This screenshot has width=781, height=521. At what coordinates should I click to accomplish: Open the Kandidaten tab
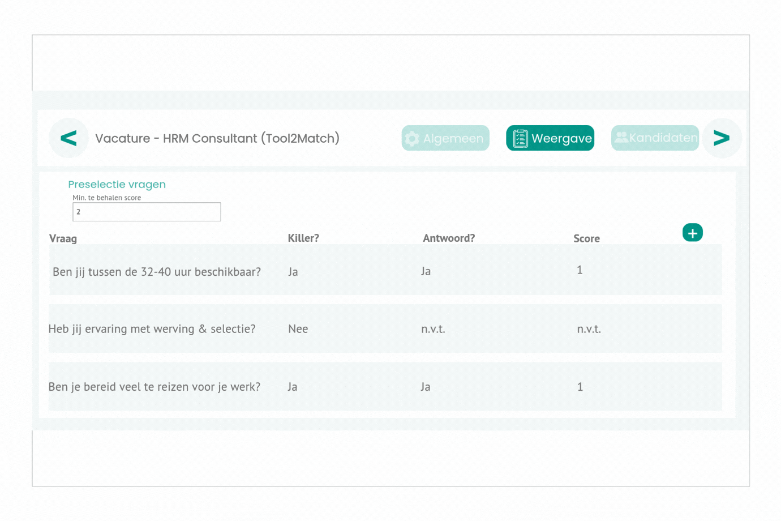point(655,138)
